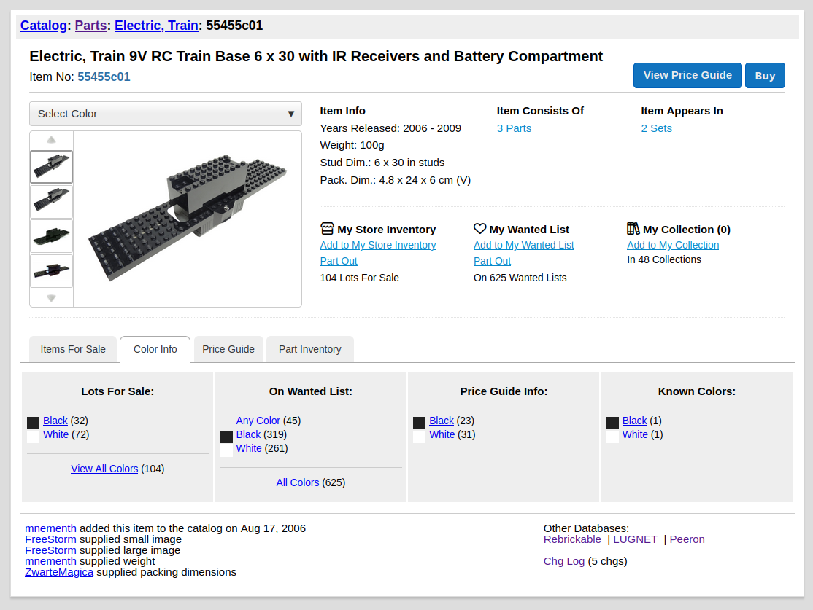Open White link under Price Guide Info
This screenshot has width=813, height=610.
[442, 434]
